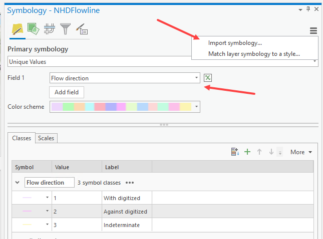Click Add all values icon
This screenshot has width=323, height=239.
tap(235, 152)
